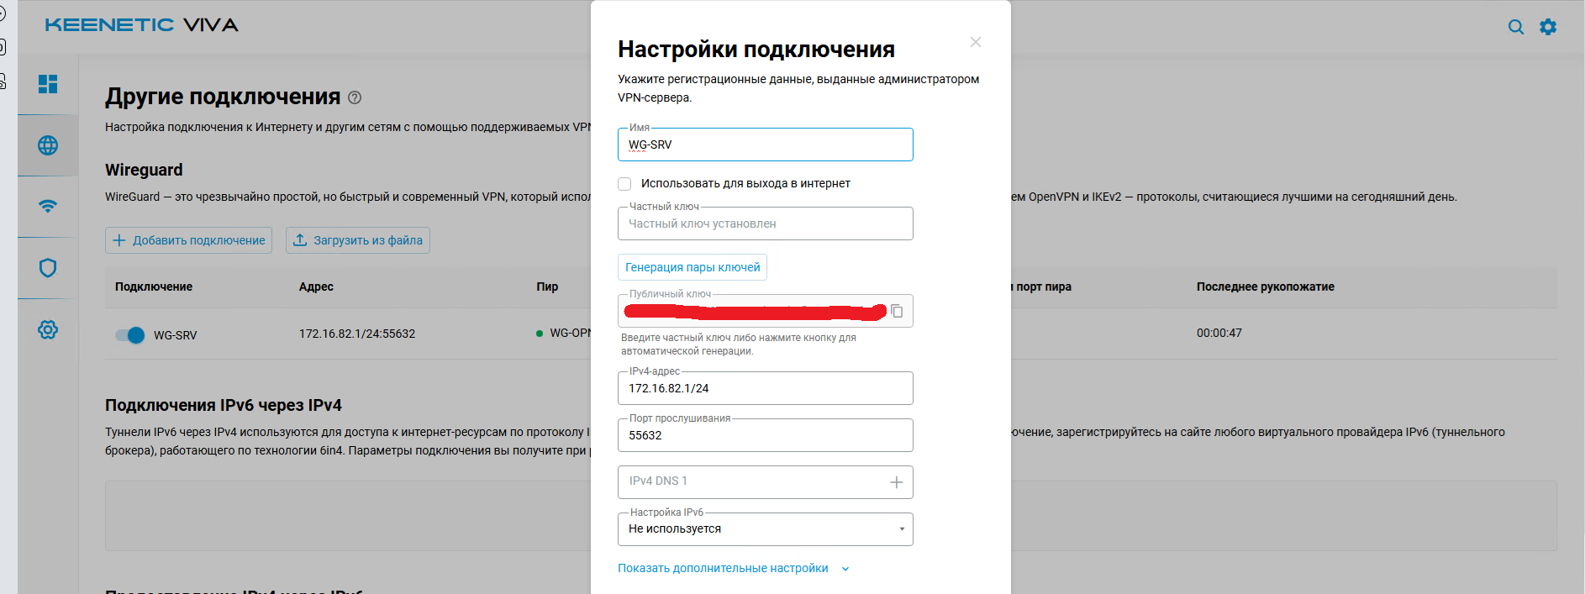The width and height of the screenshot is (1585, 594).
Task: Click the search magnifier icon in header
Action: point(1515,27)
